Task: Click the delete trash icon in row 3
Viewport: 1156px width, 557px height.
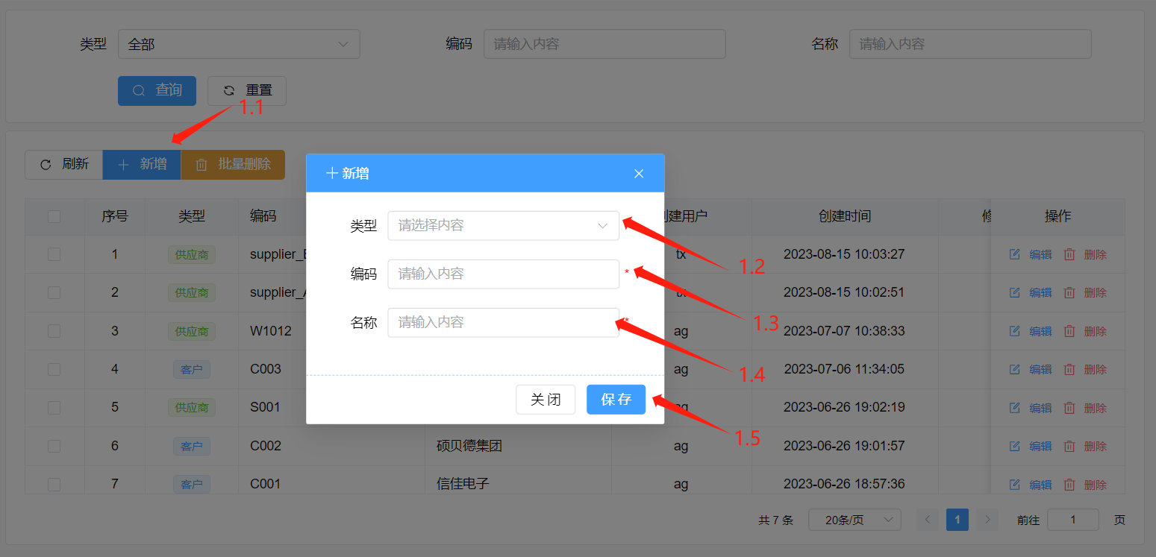Action: 1069,331
